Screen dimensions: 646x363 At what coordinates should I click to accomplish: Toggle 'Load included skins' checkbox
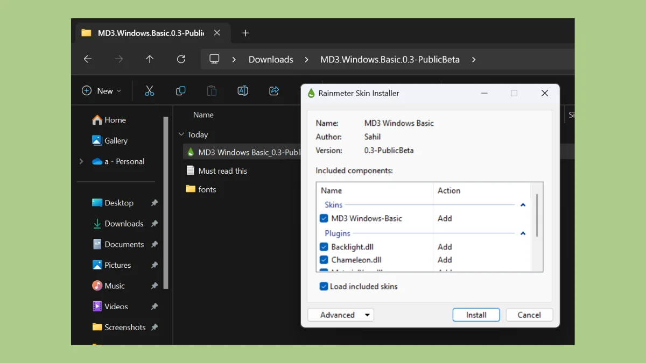coord(324,287)
